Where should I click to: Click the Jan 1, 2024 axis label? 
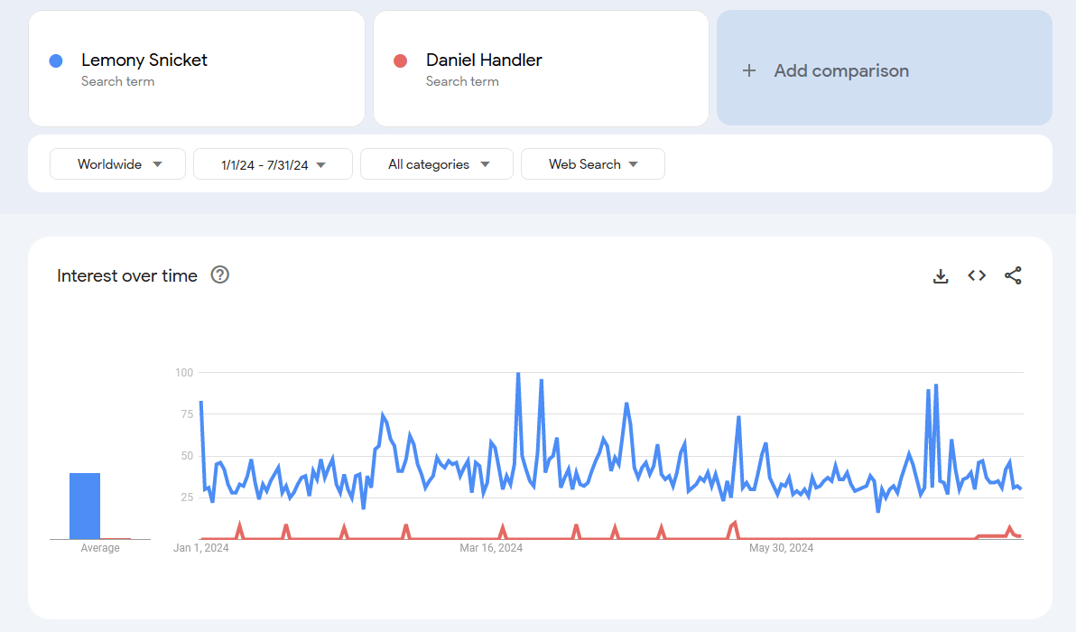201,548
